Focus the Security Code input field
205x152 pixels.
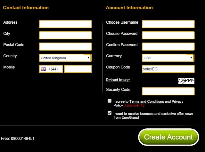[x=168, y=91]
